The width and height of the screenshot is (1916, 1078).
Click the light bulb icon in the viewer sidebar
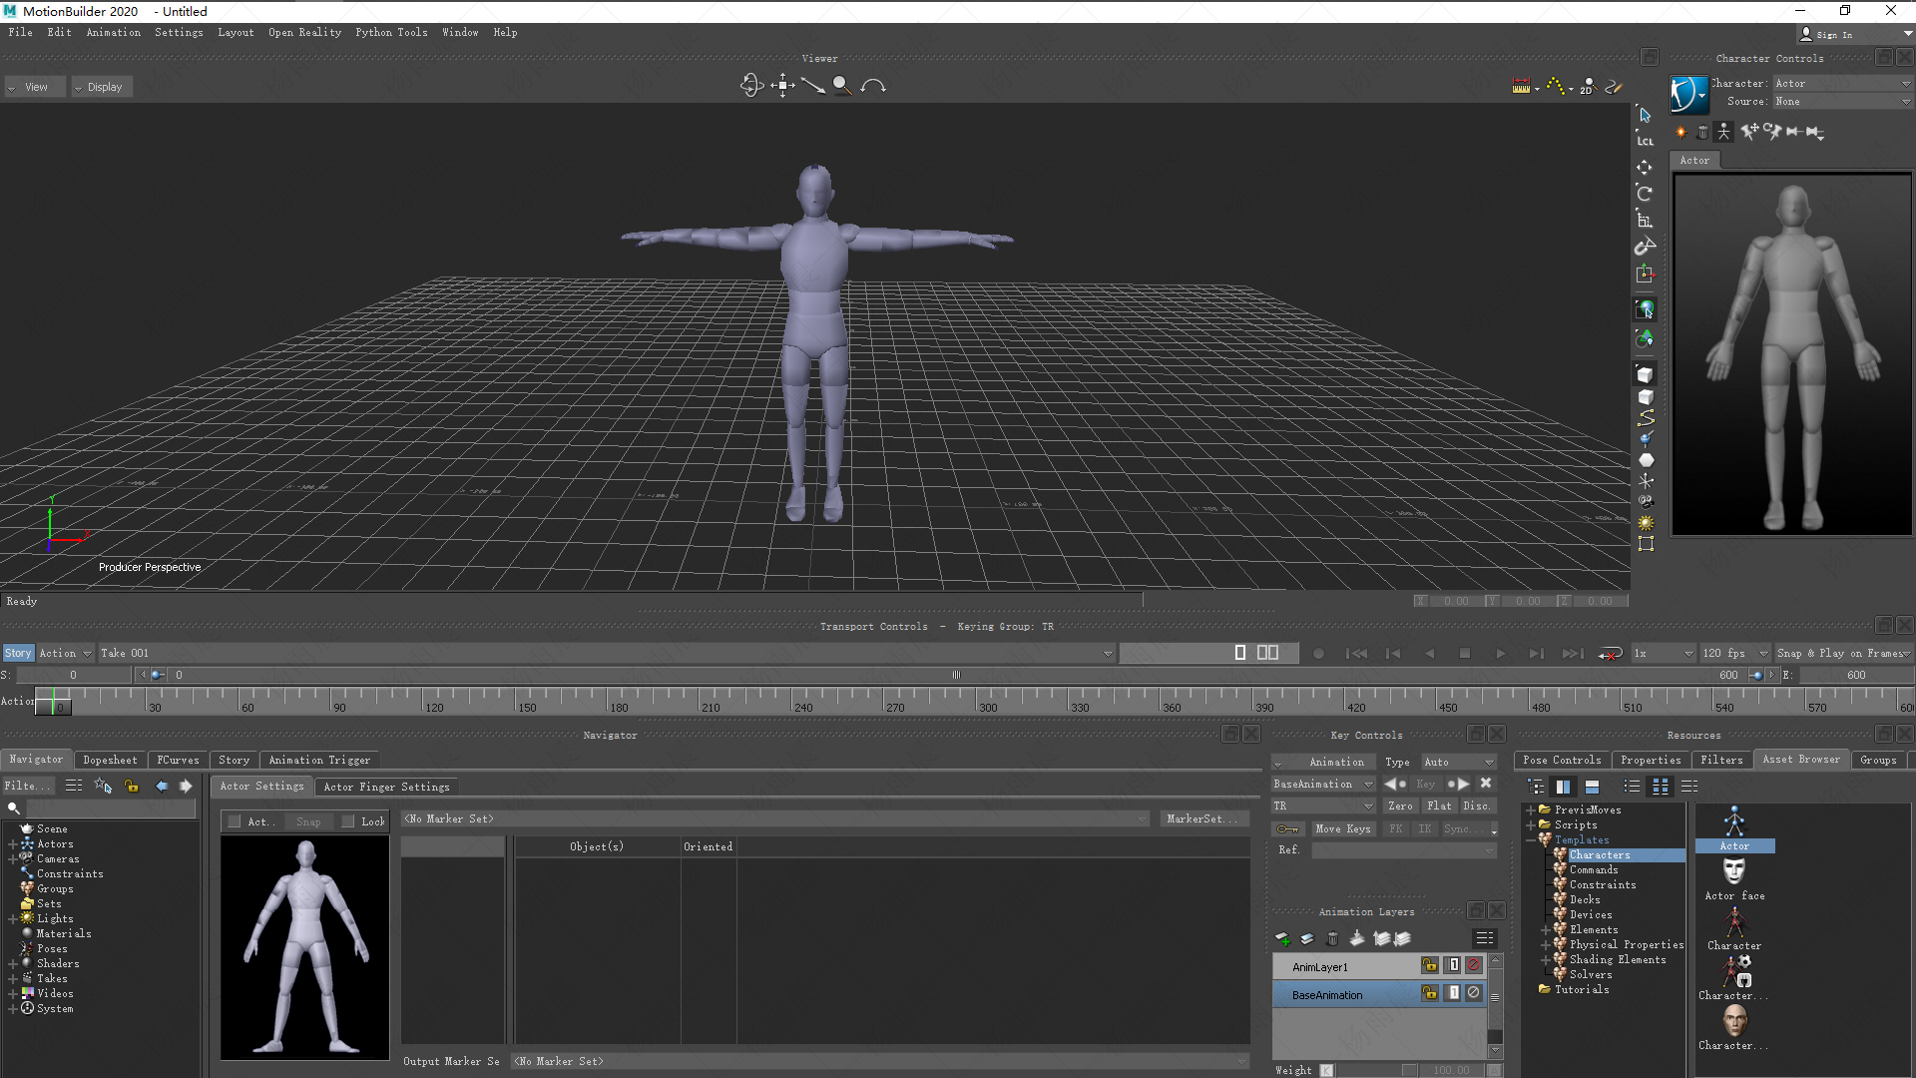coord(1645,523)
